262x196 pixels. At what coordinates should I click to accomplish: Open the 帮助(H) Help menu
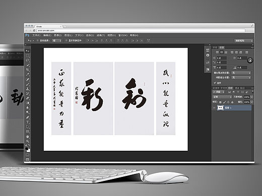pyautogui.click(x=134, y=35)
